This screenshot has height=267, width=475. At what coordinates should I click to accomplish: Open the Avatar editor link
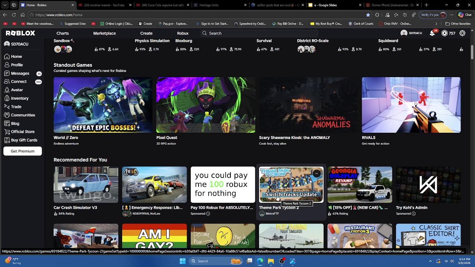14,90
